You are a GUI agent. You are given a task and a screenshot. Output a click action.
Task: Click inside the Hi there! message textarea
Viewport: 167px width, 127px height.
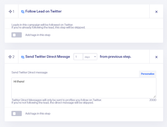pos(84,88)
